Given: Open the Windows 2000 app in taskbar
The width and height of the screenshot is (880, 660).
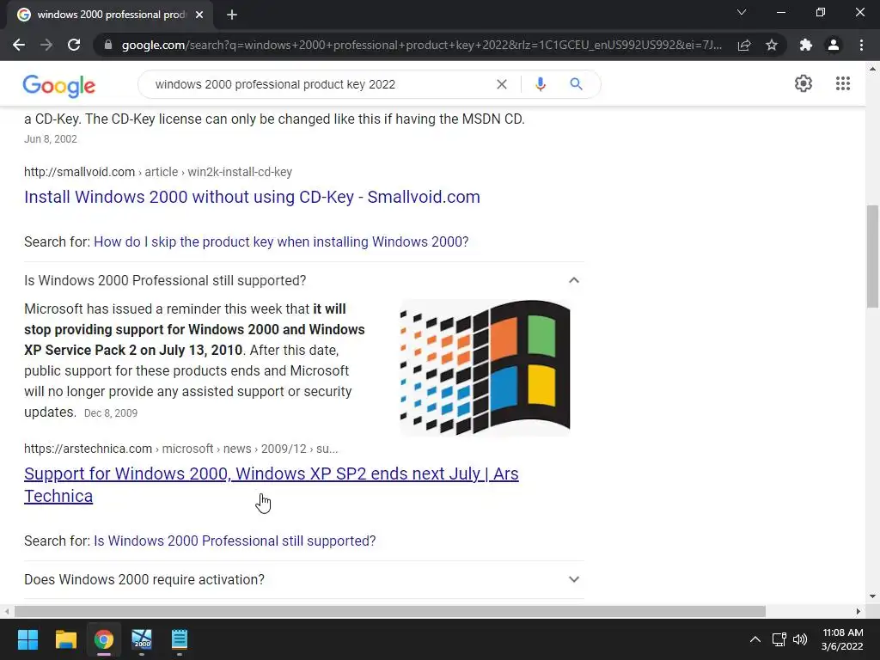Looking at the screenshot, I should 142,639.
